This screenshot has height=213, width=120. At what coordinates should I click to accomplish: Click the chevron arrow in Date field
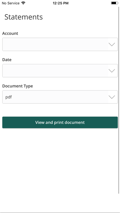click(112, 71)
